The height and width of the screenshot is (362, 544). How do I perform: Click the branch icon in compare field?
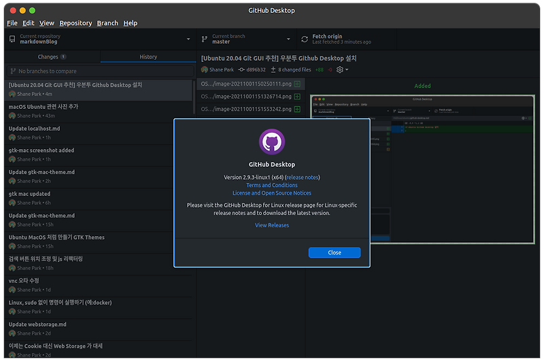13,71
